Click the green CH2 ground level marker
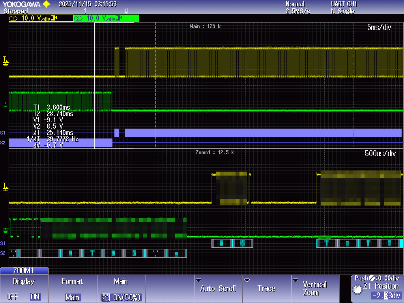The image size is (404, 303). point(6,104)
